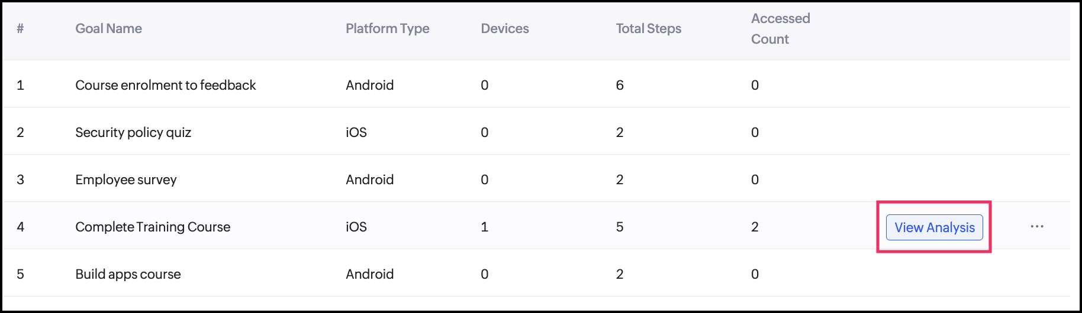
Task: Open the three-dot menu for row 4
Action: pos(1036,227)
